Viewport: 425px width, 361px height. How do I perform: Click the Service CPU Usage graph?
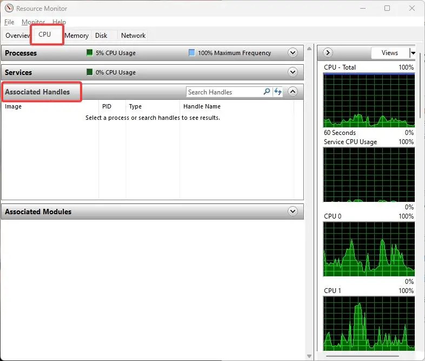tap(369, 175)
